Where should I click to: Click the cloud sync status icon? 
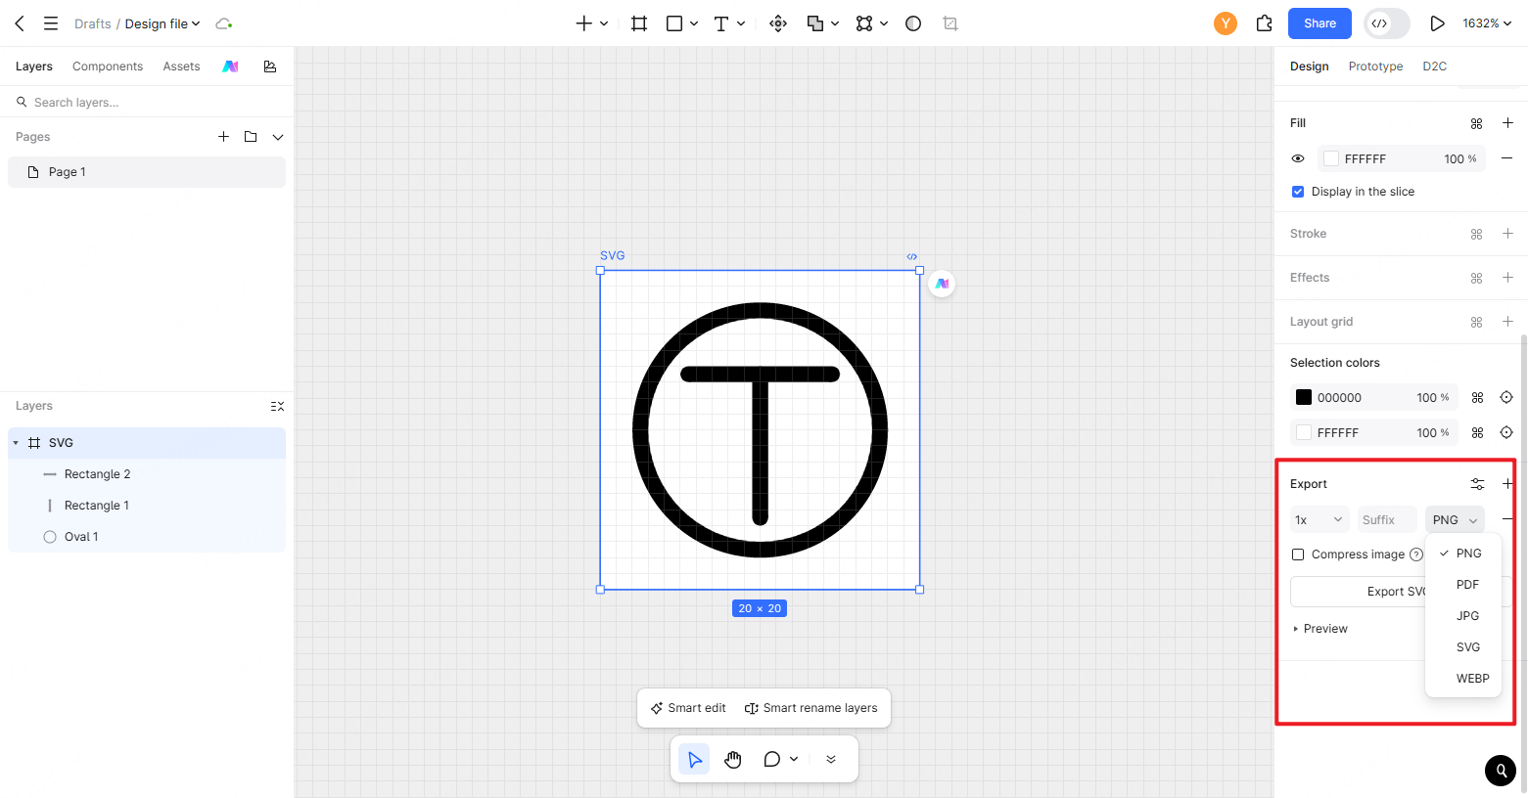[x=223, y=23]
